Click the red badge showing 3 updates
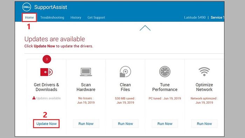This screenshot has width=245, height=138. click(47, 59)
